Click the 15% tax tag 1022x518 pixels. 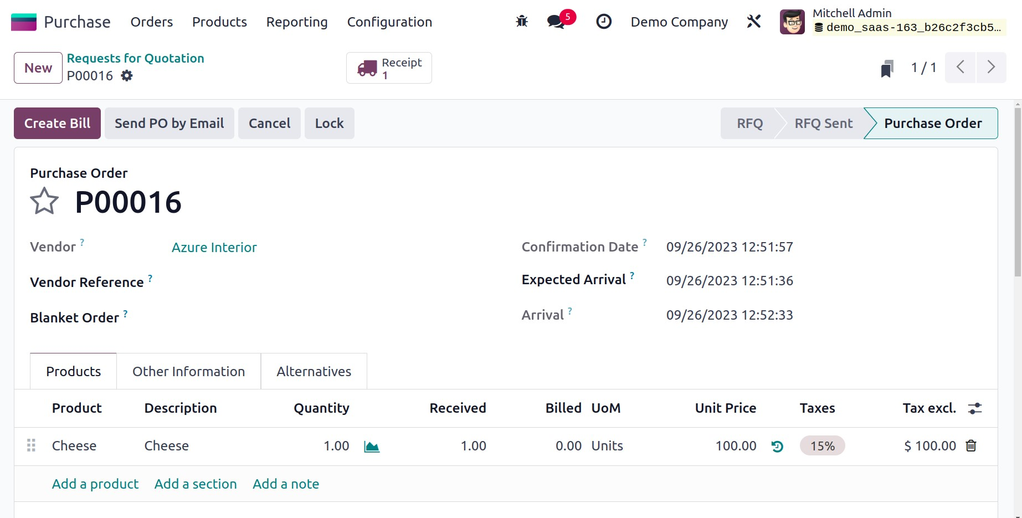coord(822,446)
